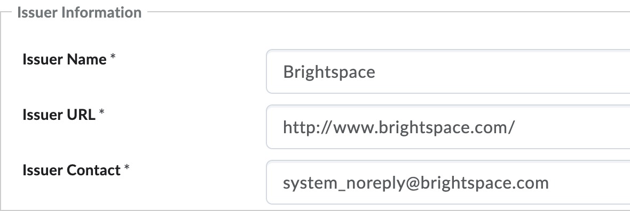Click the required asterisk beside Issuer Name

(113, 57)
